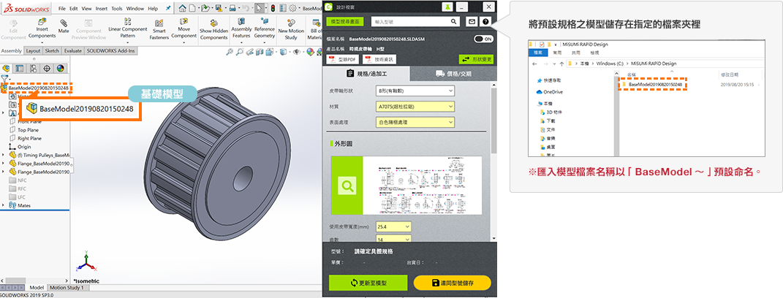Image resolution: width=783 pixels, height=298 pixels.
Task: Click the magnifier icon beside the drawing
Action: coord(346,186)
